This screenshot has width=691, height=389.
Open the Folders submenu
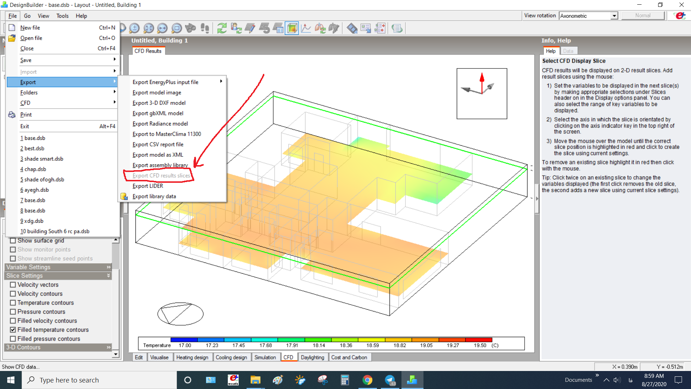(x=62, y=93)
